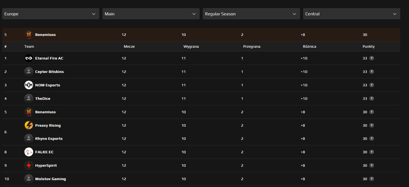The width and height of the screenshot is (409, 187).
Task: Click the T badge in HyperSpirit row
Action: point(372,166)
